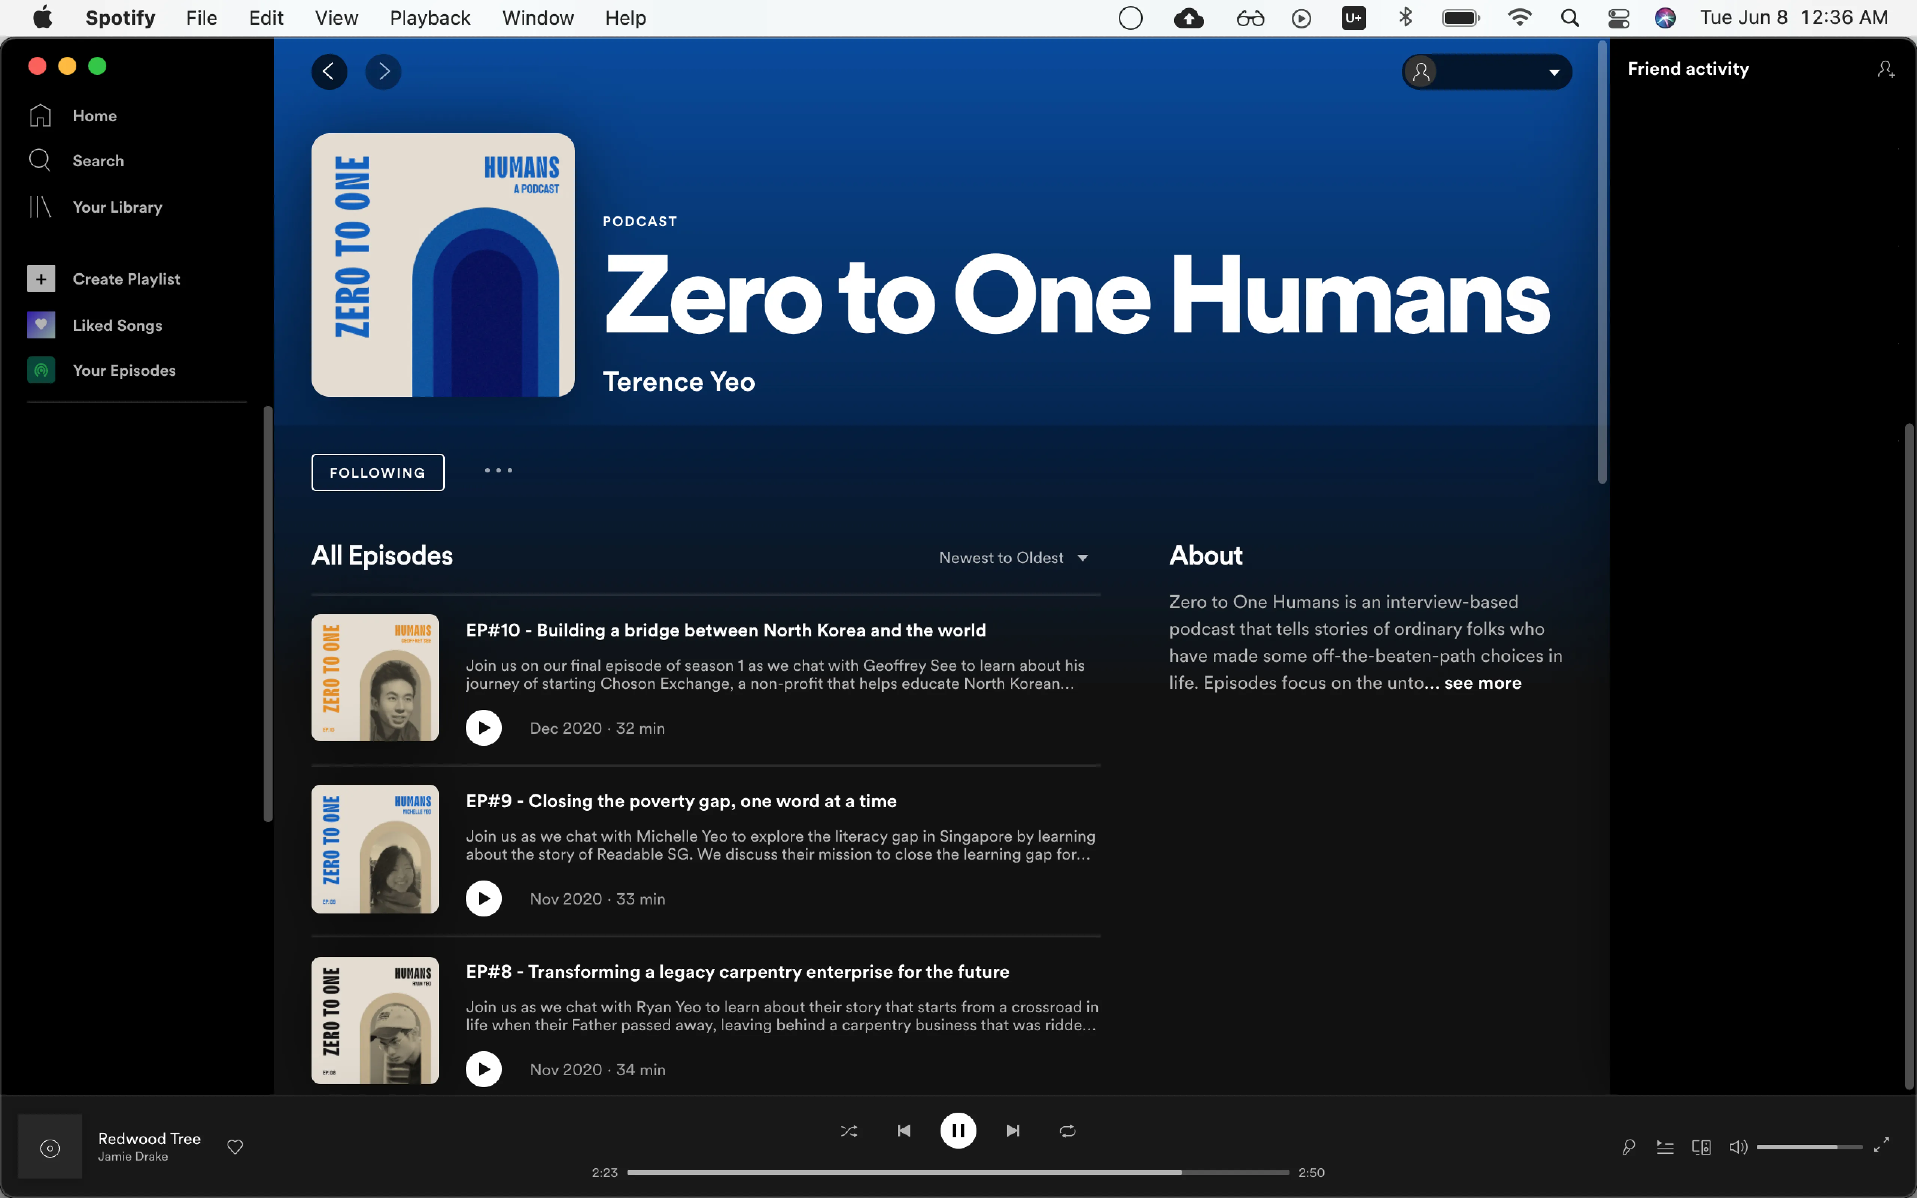This screenshot has height=1198, width=1917.
Task: Skip to previous track
Action: [x=904, y=1131]
